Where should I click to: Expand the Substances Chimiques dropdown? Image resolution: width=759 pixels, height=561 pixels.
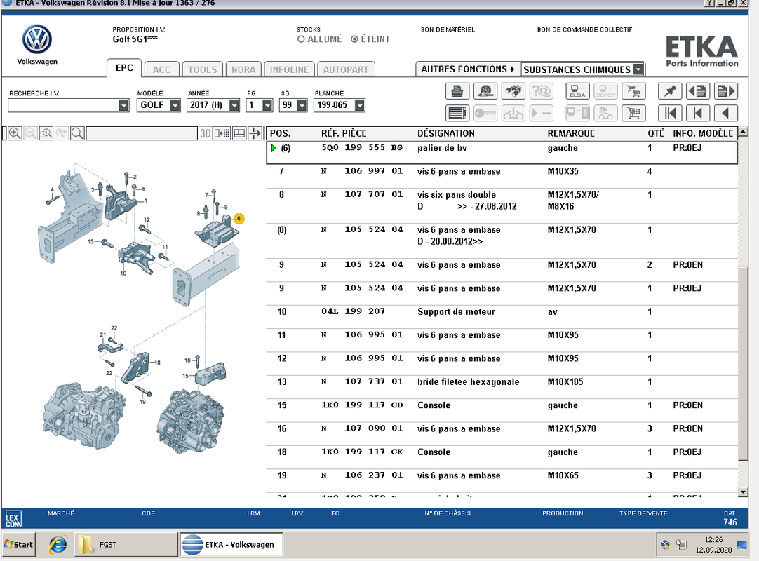pos(638,69)
